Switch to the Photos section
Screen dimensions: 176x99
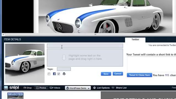(x=41, y=88)
